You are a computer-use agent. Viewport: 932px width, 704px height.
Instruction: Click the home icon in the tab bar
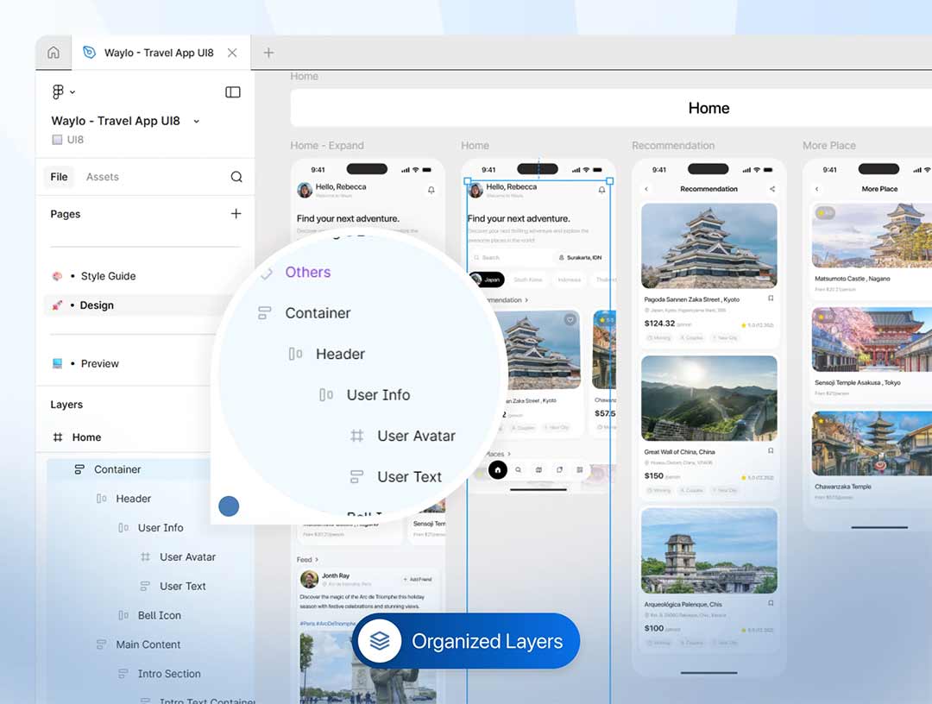pyautogui.click(x=54, y=53)
